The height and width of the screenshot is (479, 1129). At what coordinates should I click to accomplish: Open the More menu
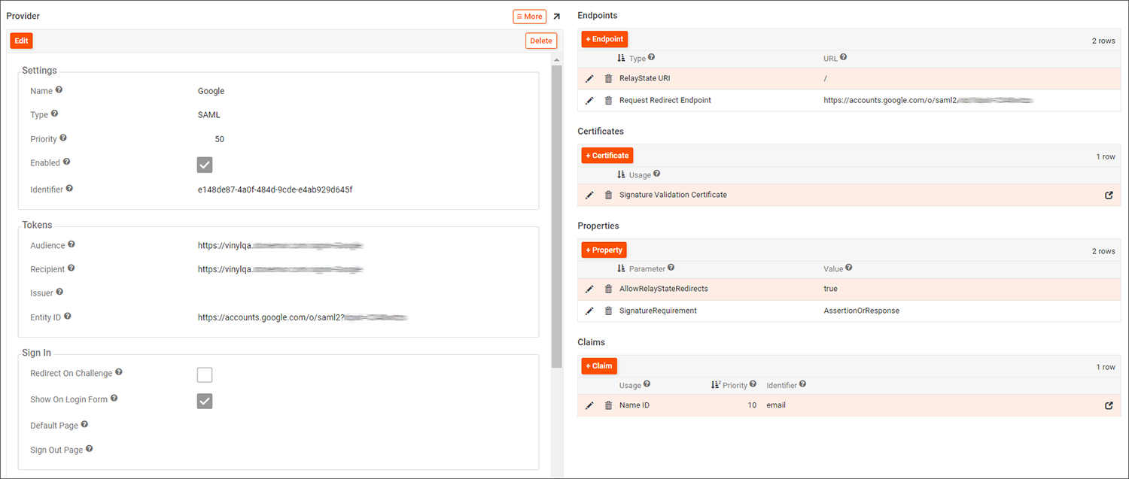[x=529, y=17]
